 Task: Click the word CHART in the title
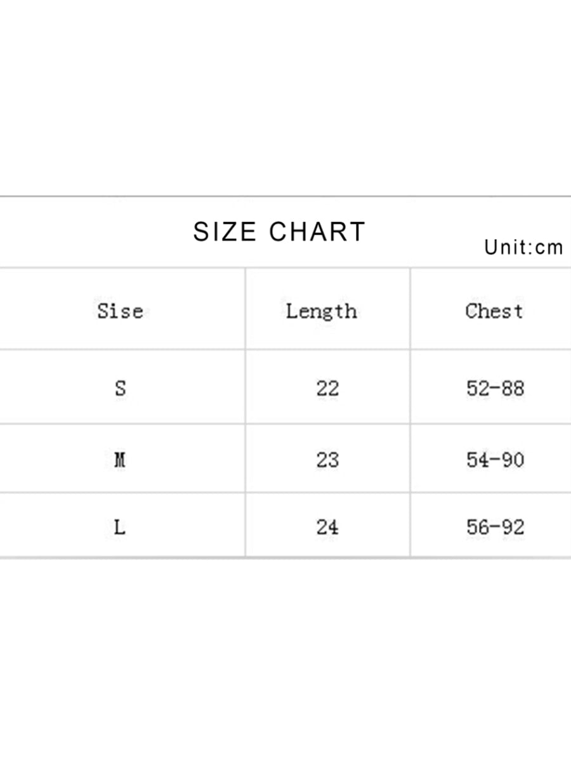pos(317,232)
